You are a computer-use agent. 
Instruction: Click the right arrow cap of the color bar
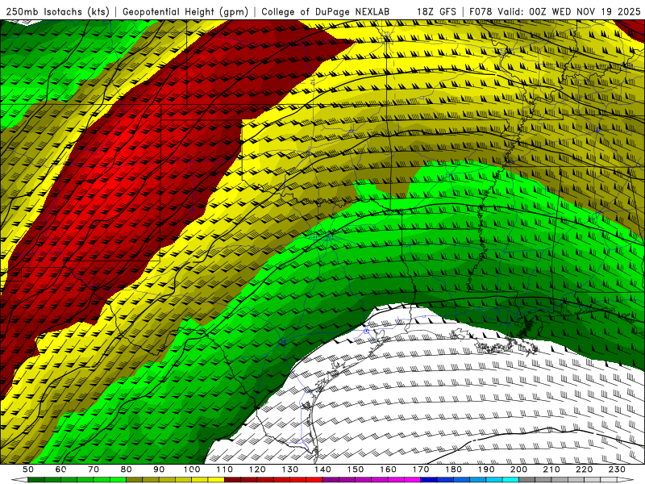pos(626,479)
